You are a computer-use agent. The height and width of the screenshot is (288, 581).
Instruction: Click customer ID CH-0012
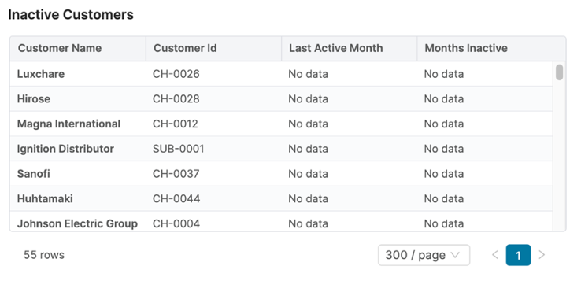click(176, 124)
